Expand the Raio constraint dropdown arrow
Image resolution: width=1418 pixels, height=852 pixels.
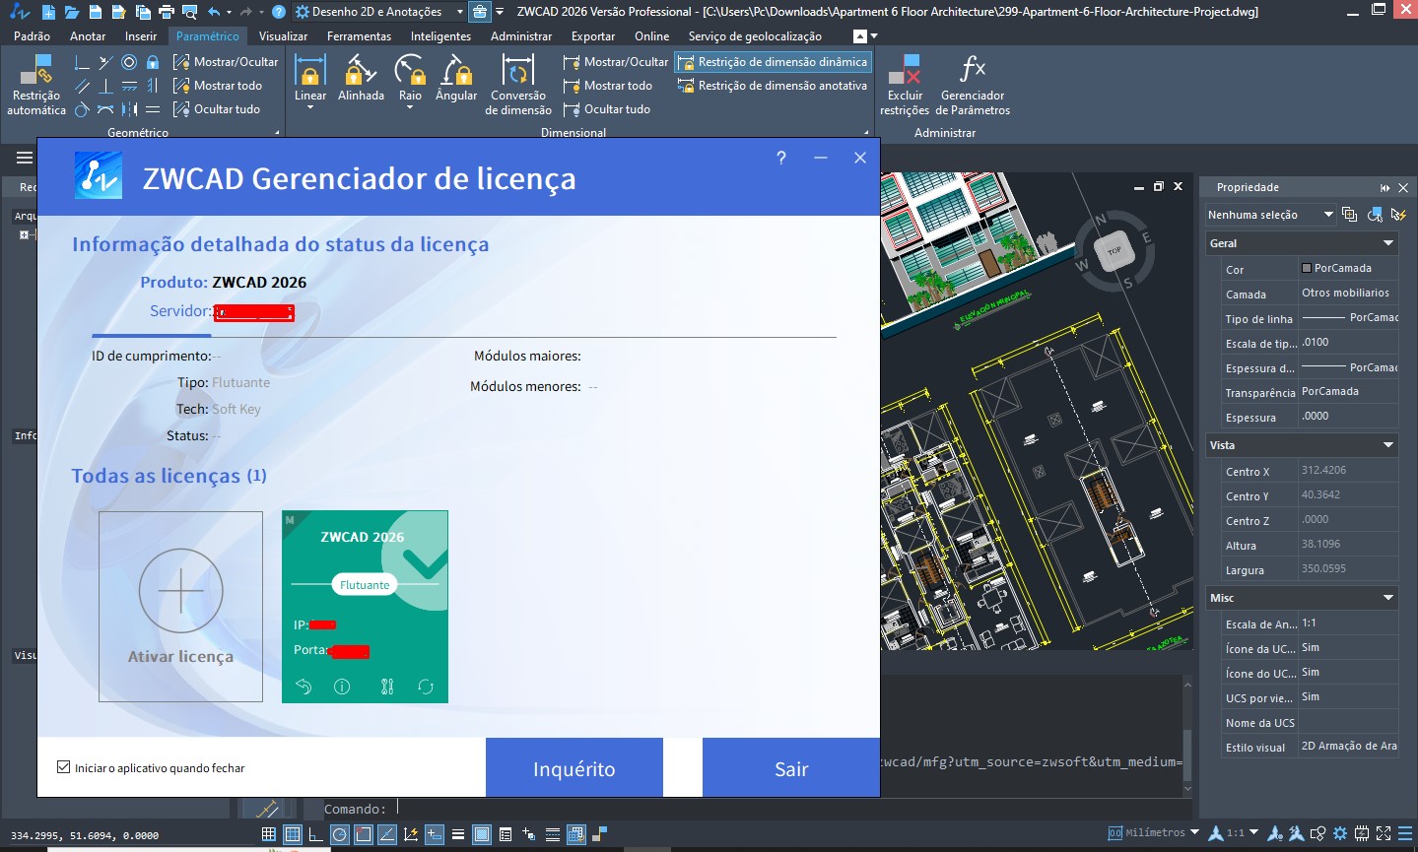(410, 107)
